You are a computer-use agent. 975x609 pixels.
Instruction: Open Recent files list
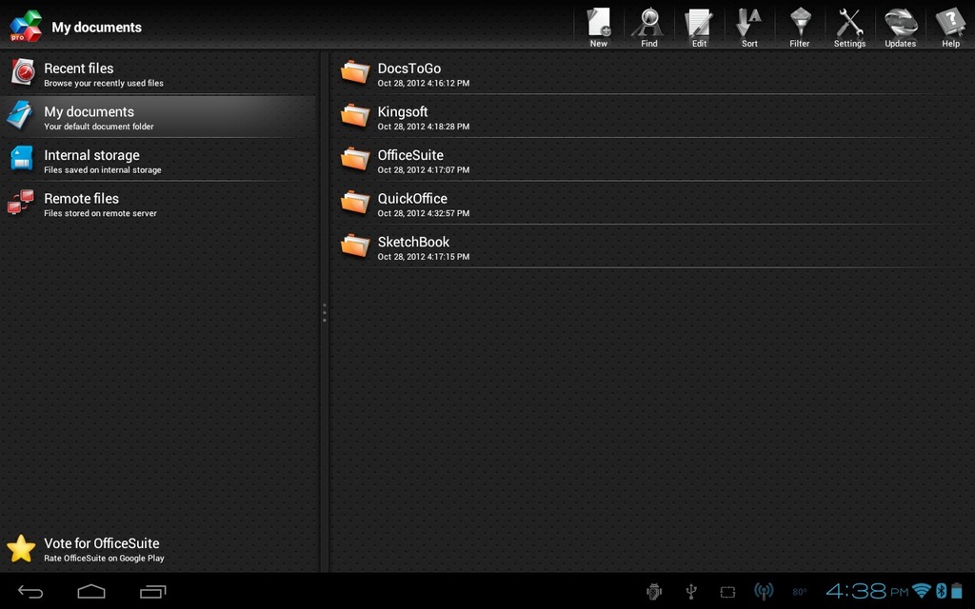click(159, 73)
